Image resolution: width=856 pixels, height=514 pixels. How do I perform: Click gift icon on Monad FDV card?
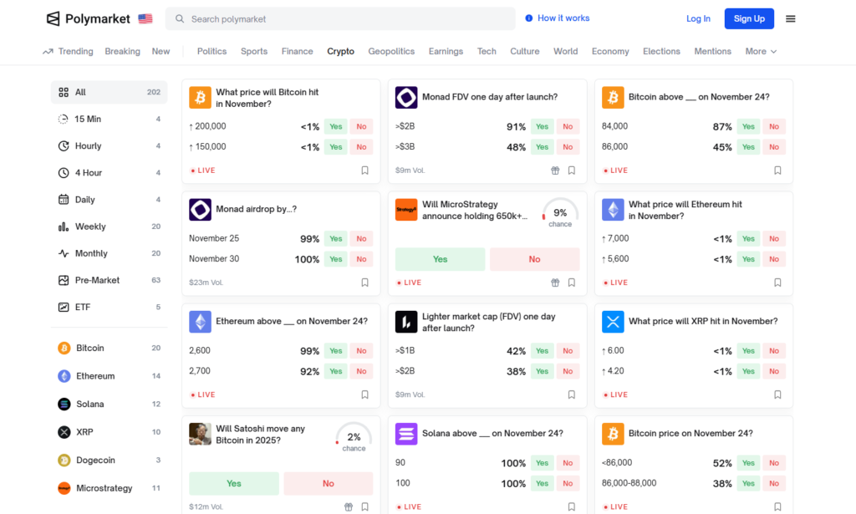pyautogui.click(x=555, y=170)
